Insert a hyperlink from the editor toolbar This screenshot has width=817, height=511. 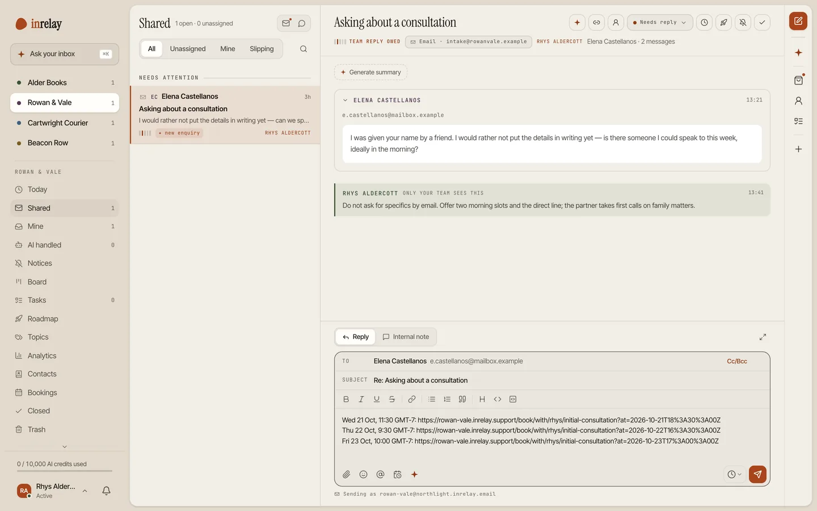click(412, 399)
